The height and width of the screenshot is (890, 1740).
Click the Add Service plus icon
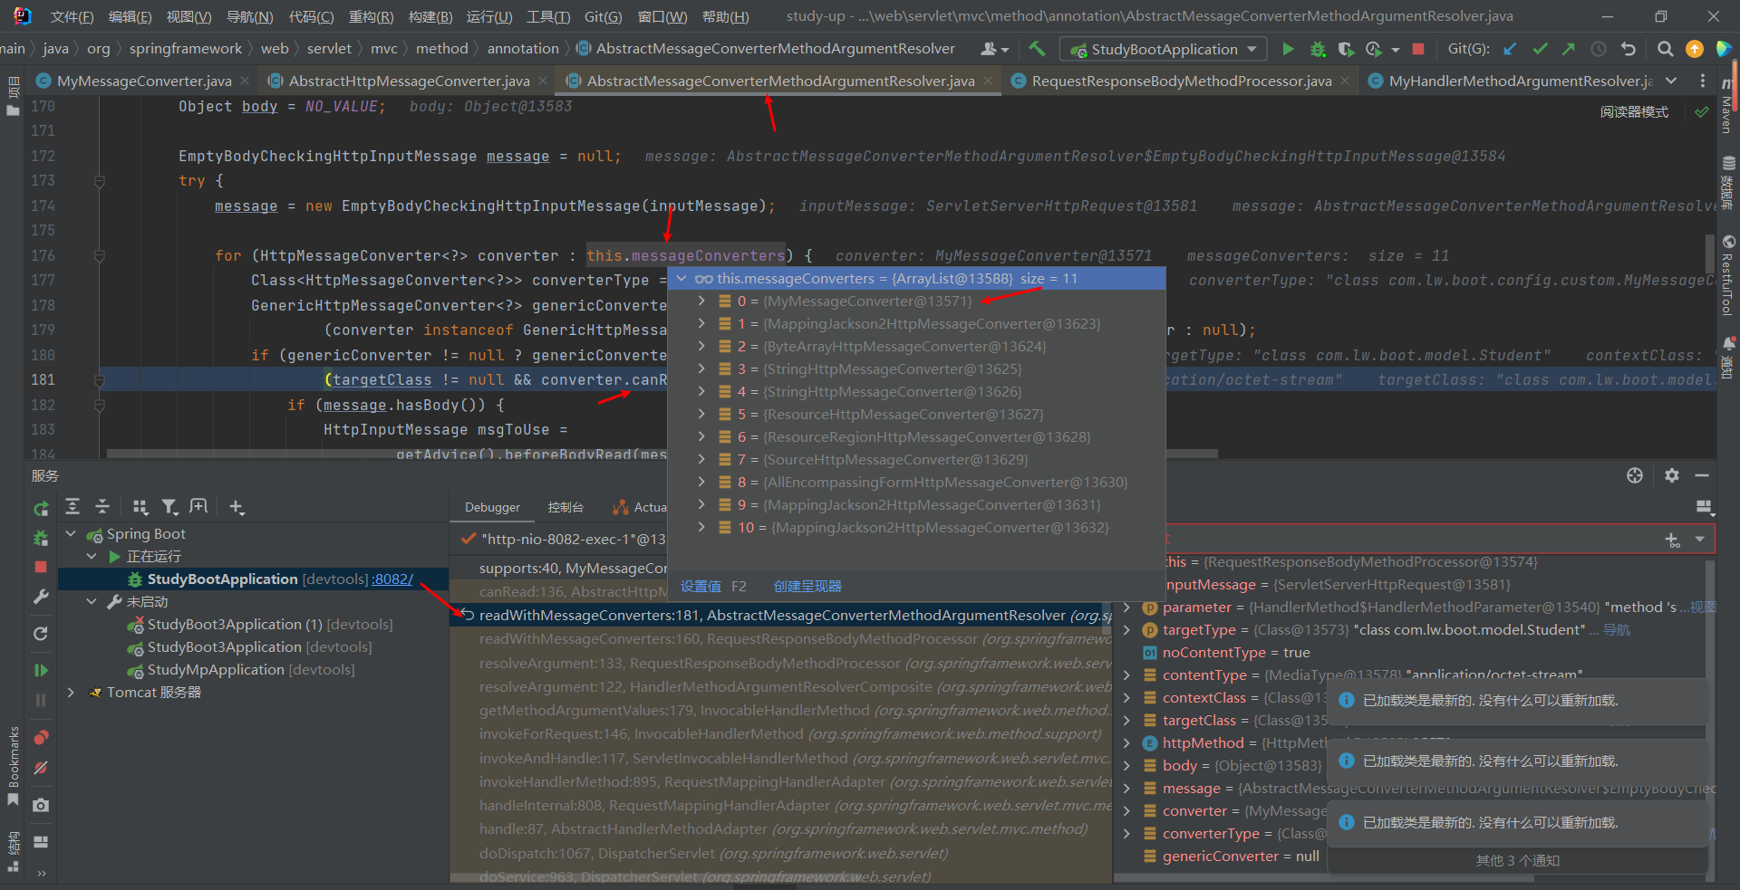click(x=237, y=507)
